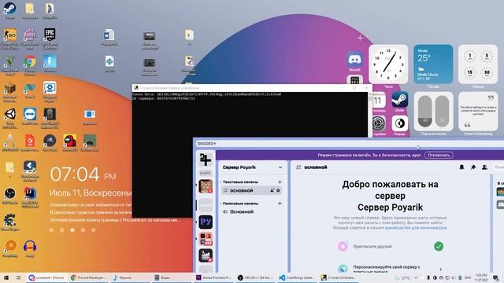Select the factory server icon
The width and height of the screenshot is (504, 283).
[x=206, y=255]
